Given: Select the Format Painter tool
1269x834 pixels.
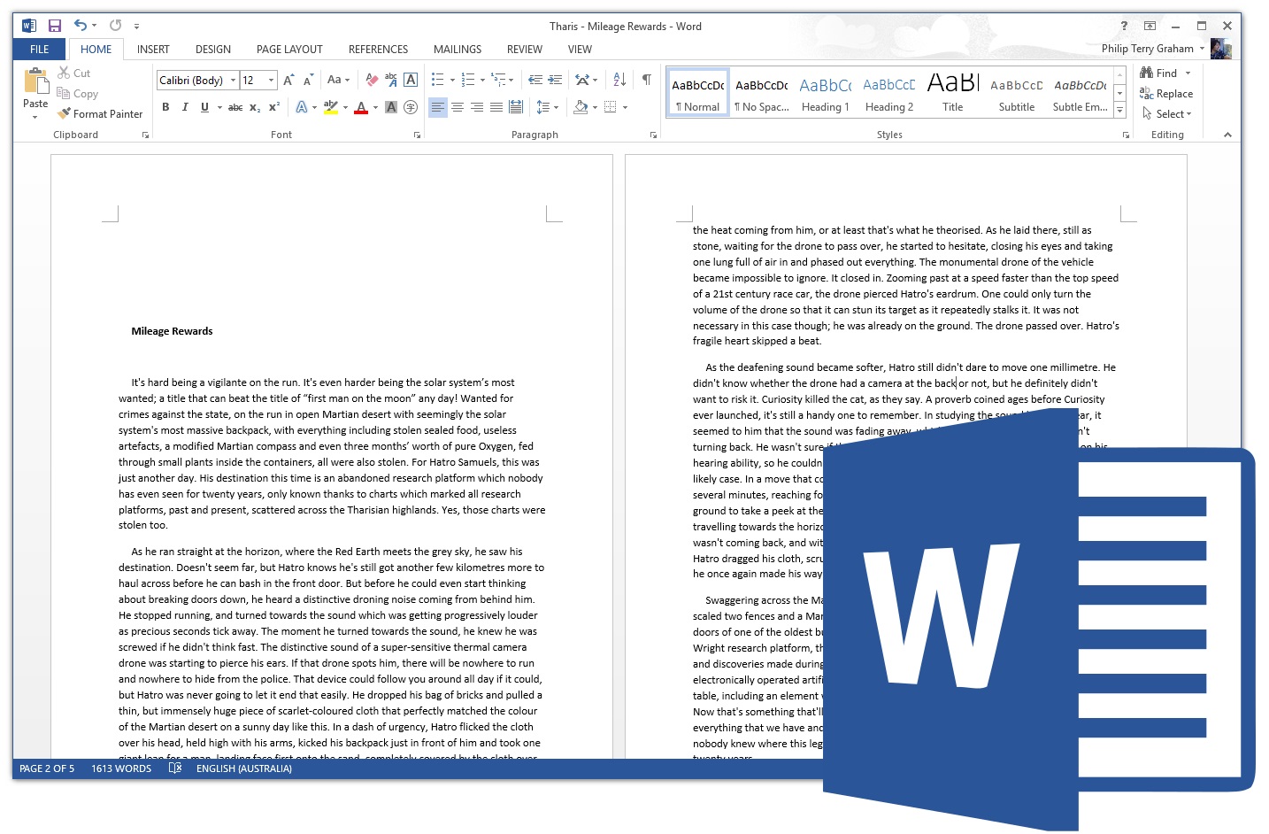Looking at the screenshot, I should point(100,113).
